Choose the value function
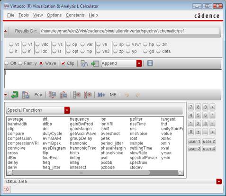This screenshot has height=196, width=226. click(x=166, y=134)
